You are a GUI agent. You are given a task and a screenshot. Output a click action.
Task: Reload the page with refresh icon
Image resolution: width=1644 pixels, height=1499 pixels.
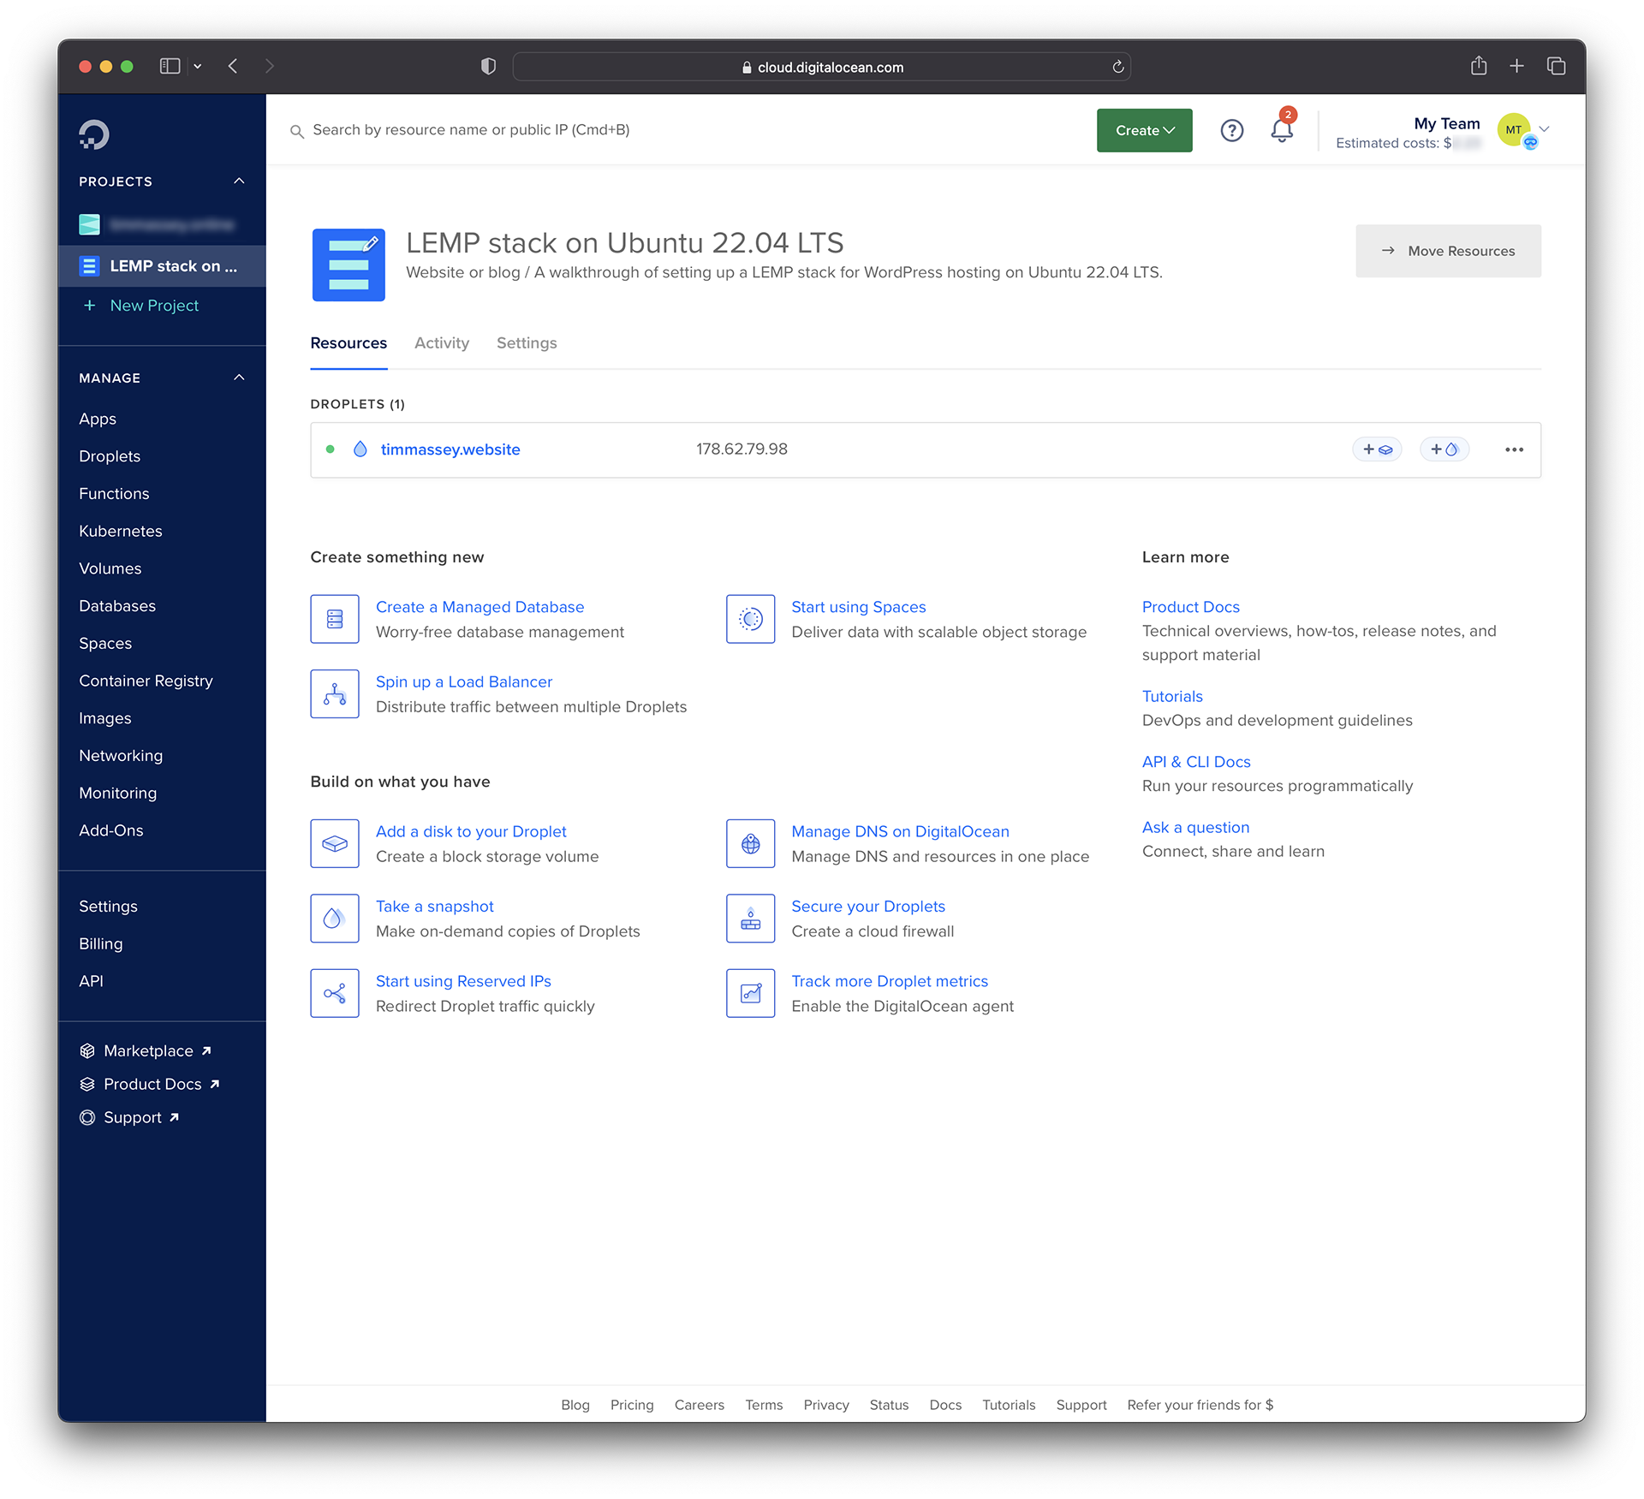pyautogui.click(x=1117, y=67)
